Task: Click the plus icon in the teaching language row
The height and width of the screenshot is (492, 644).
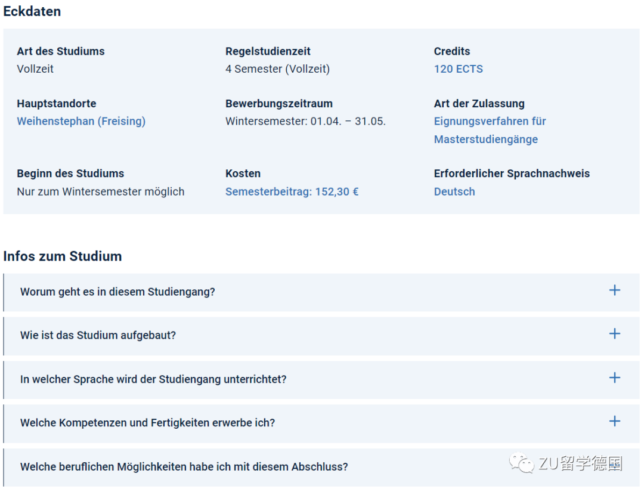Action: [614, 377]
